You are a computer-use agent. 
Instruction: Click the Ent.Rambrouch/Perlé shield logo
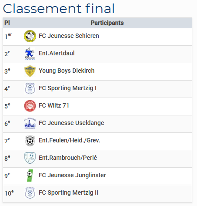(30, 158)
